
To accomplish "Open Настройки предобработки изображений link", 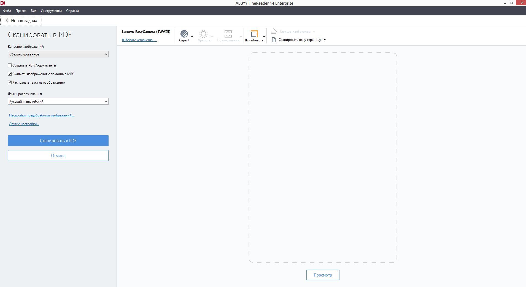I will pos(41,115).
